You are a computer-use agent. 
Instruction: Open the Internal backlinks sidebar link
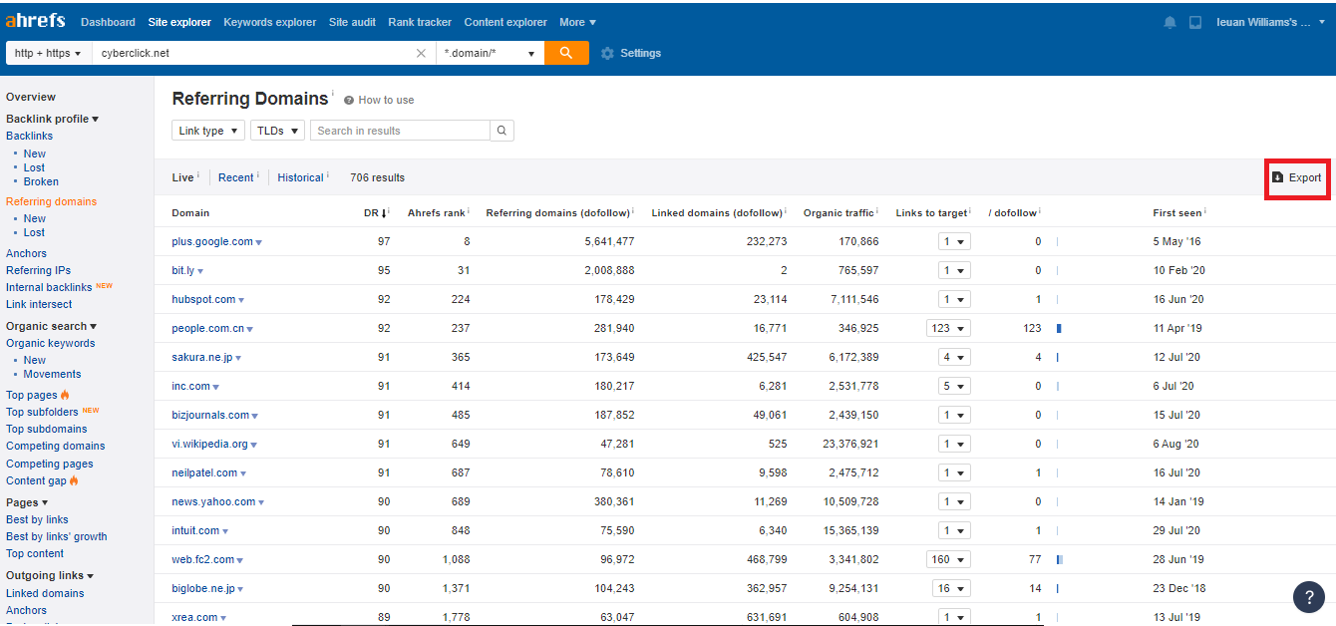tap(49, 287)
